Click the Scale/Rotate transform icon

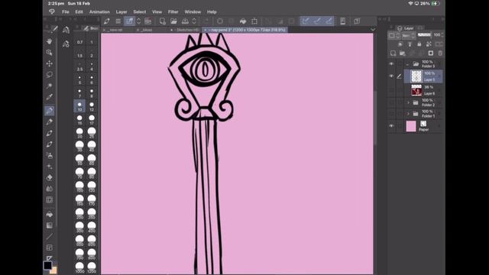point(254,21)
